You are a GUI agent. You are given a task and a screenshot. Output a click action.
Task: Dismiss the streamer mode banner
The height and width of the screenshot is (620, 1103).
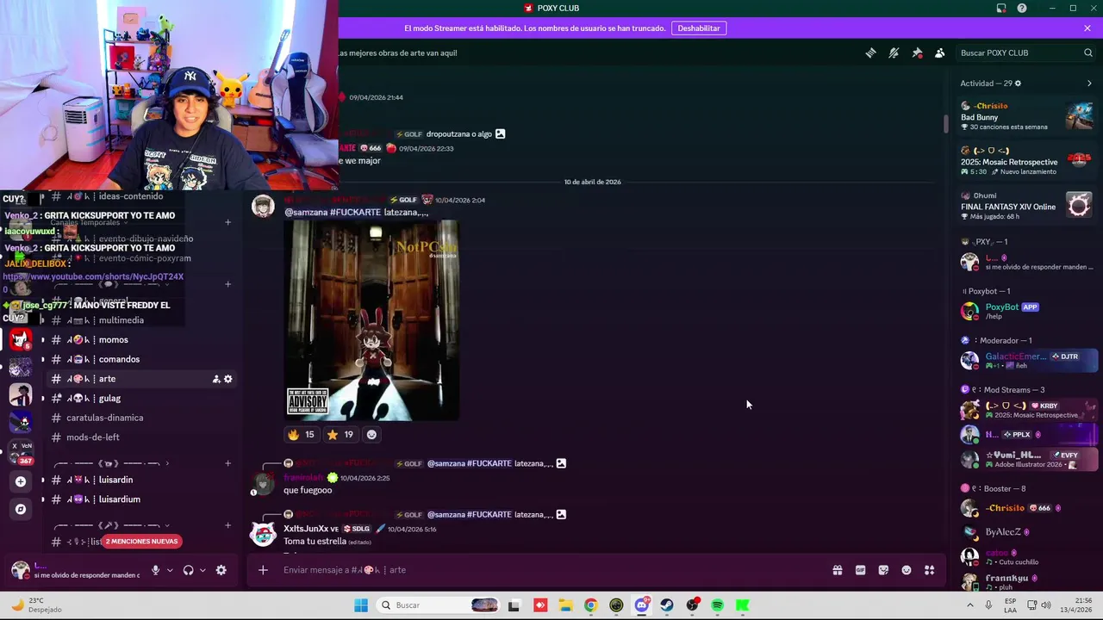(x=1087, y=28)
